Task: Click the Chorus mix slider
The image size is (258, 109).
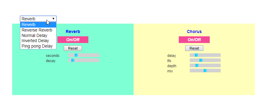Action: coord(205,71)
